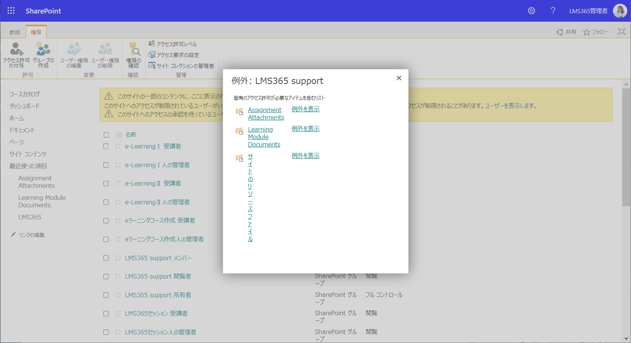
Task: Click the グループの作成 ribbon icon
Action: tap(43, 49)
